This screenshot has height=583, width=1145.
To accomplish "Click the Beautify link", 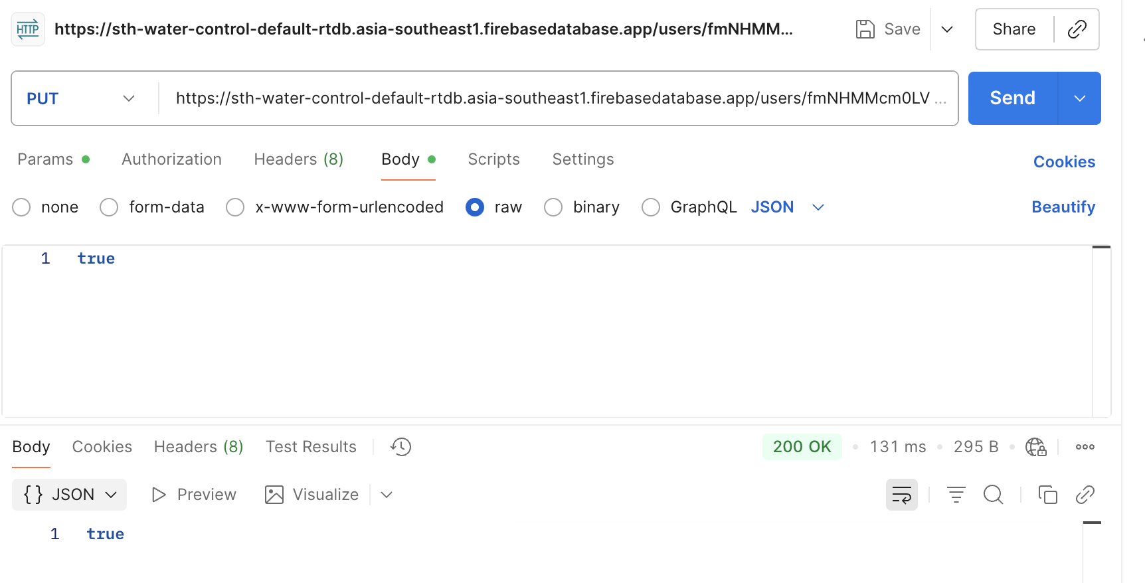I will 1063,207.
